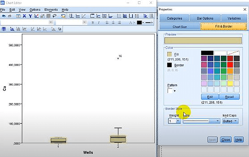The width and height of the screenshot is (249, 157).
Task: Select the X axis toolbar icon
Action: tap(24, 16)
